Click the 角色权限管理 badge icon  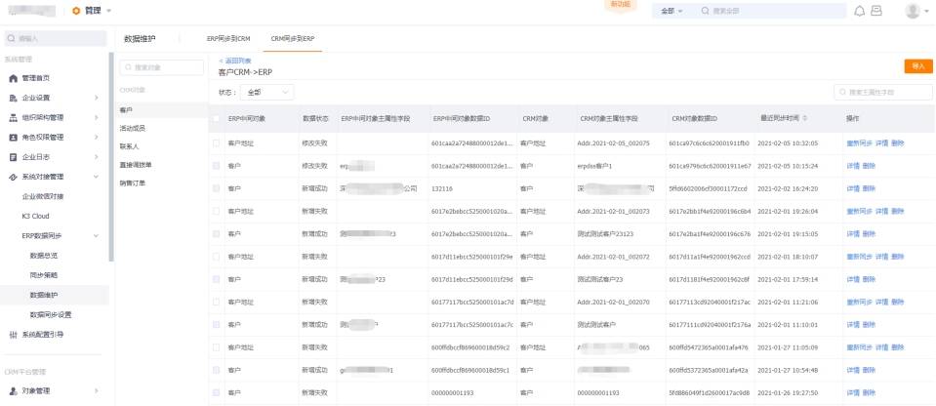pyautogui.click(x=13, y=138)
